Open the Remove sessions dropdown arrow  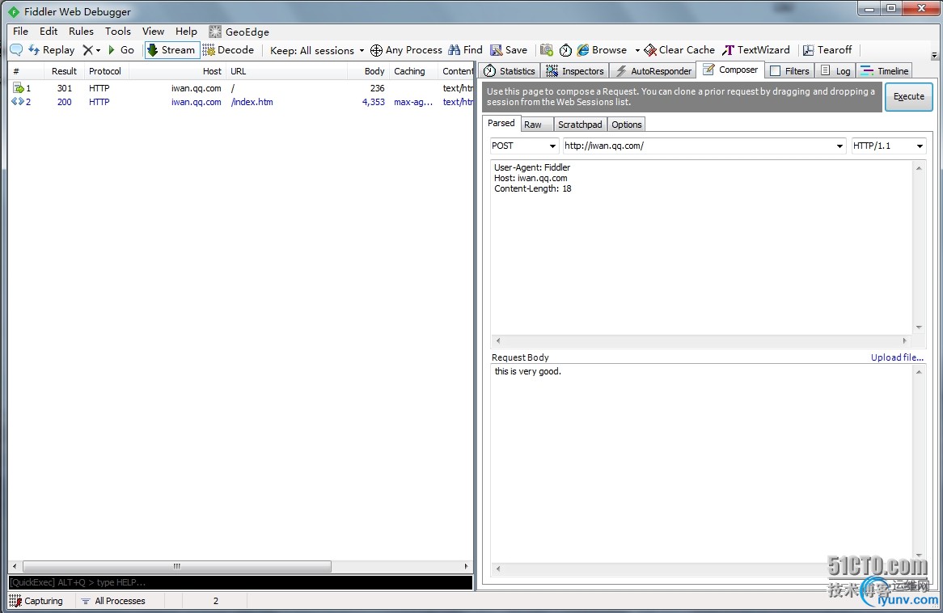pos(98,50)
